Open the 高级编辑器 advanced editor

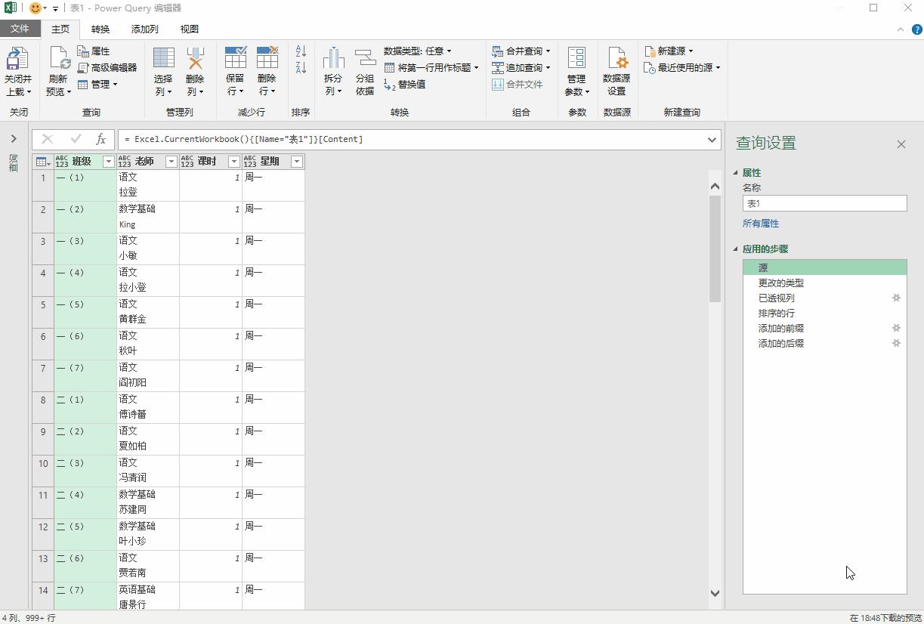click(107, 67)
